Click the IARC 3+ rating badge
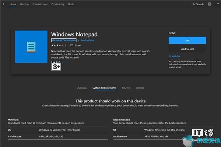The width and height of the screenshot is (221, 147). tap(56, 66)
